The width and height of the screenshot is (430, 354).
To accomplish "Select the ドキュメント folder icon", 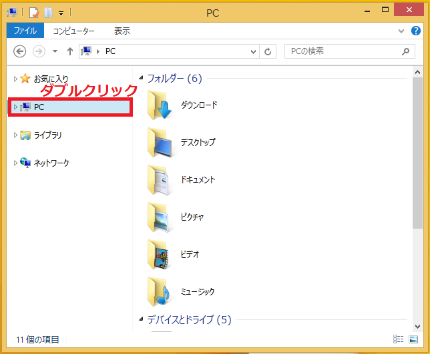I will point(158,180).
